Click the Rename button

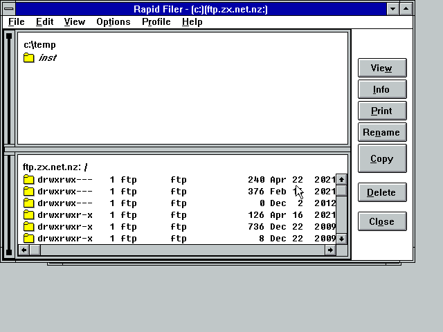click(382, 132)
